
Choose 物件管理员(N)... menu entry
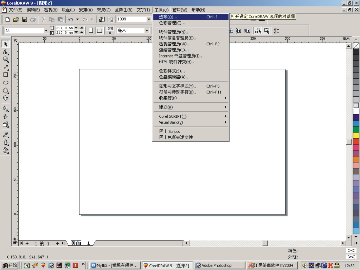191,32
